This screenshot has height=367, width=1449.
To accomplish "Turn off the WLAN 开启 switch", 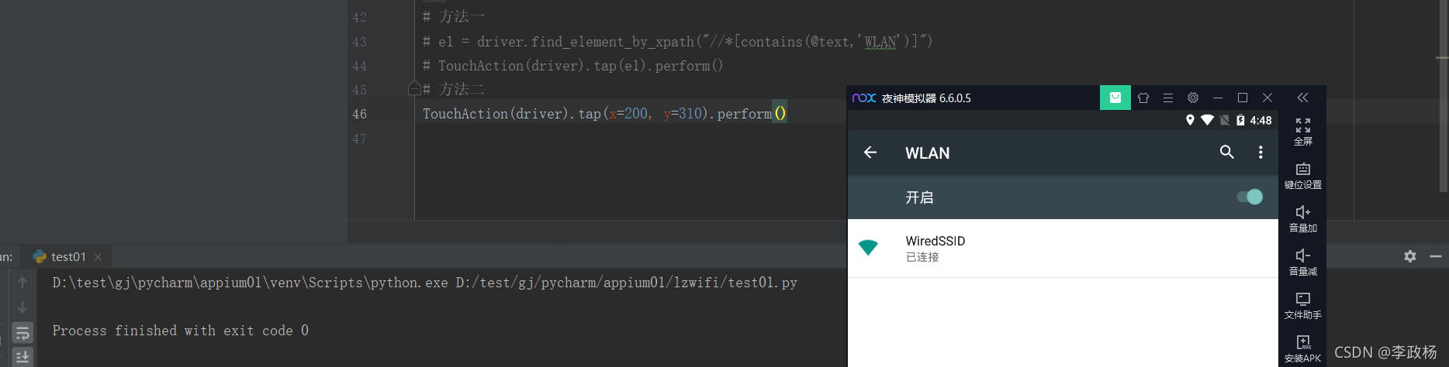I will click(1250, 197).
